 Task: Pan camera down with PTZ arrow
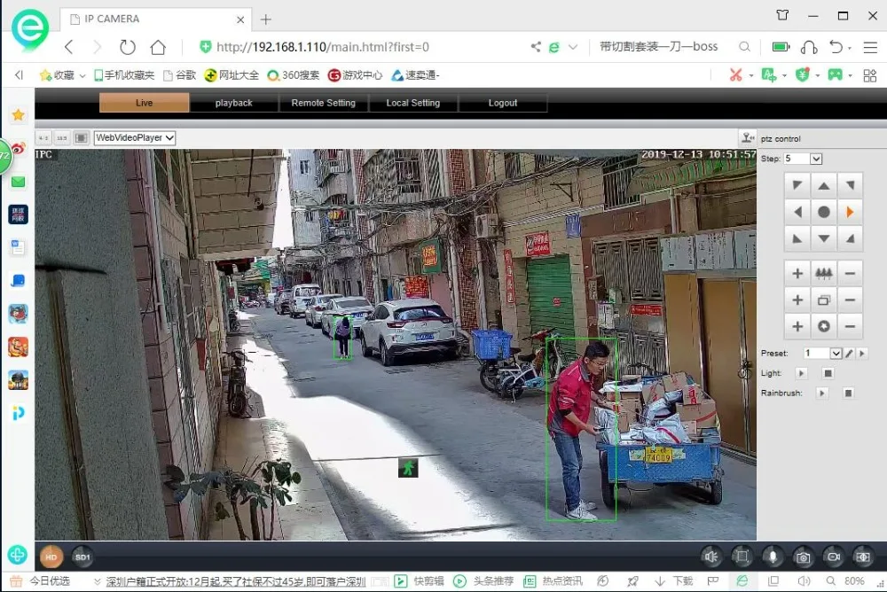pos(824,238)
